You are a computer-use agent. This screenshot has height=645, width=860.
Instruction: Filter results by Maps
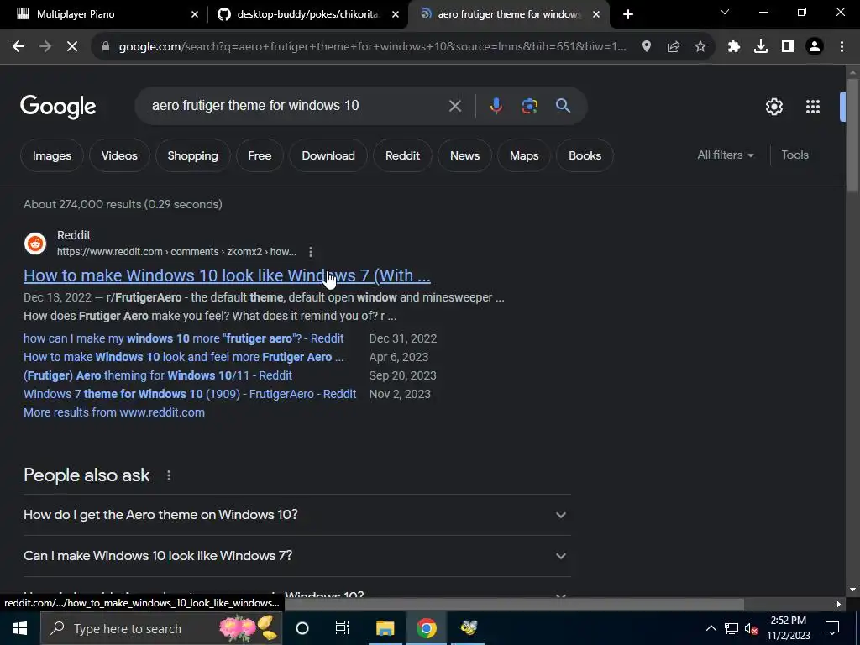[524, 155]
